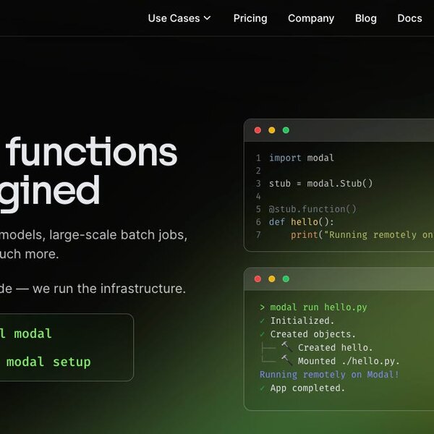The height and width of the screenshot is (434, 434).
Task: Click yellow dot in code editor window
Action: pos(272,130)
